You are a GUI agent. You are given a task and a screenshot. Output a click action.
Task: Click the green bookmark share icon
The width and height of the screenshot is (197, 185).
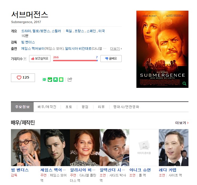point(56,80)
